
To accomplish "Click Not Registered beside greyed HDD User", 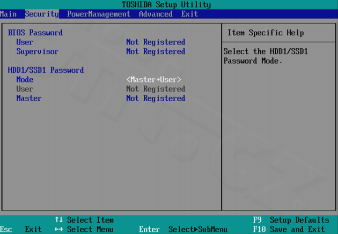I will coord(156,89).
